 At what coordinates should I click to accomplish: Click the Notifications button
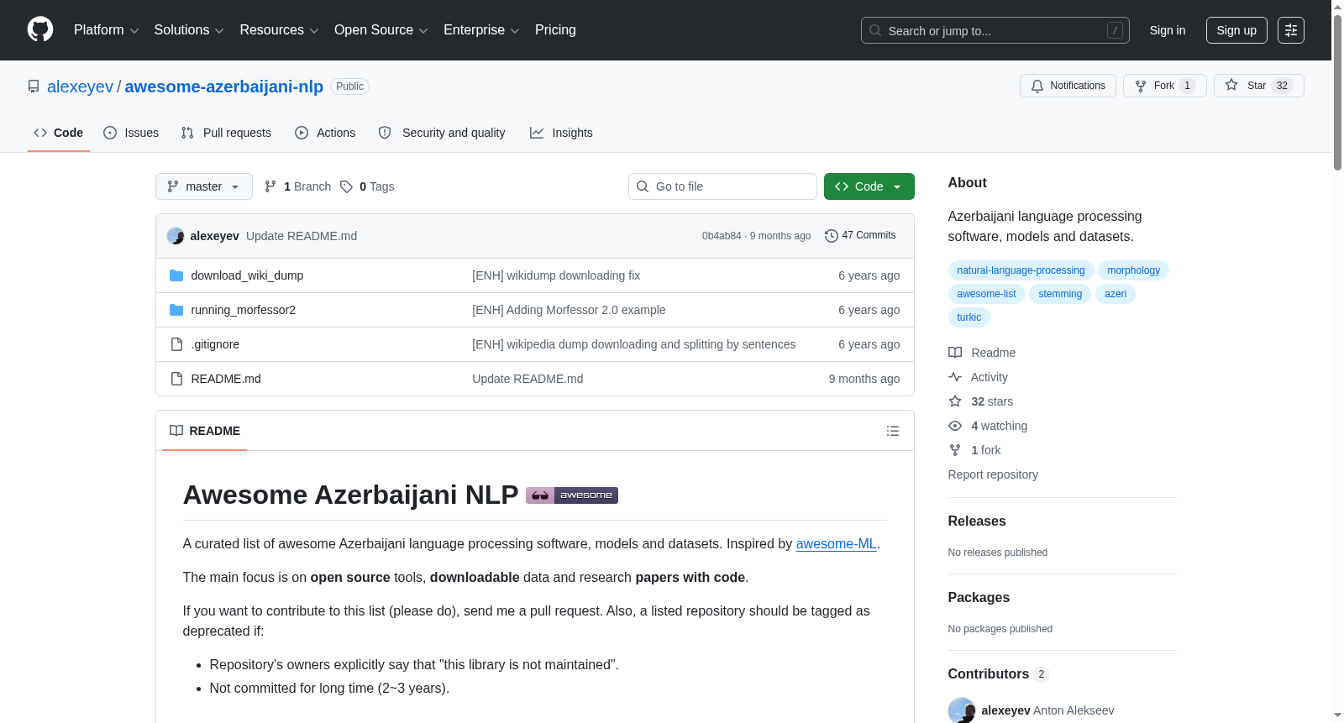coord(1068,86)
